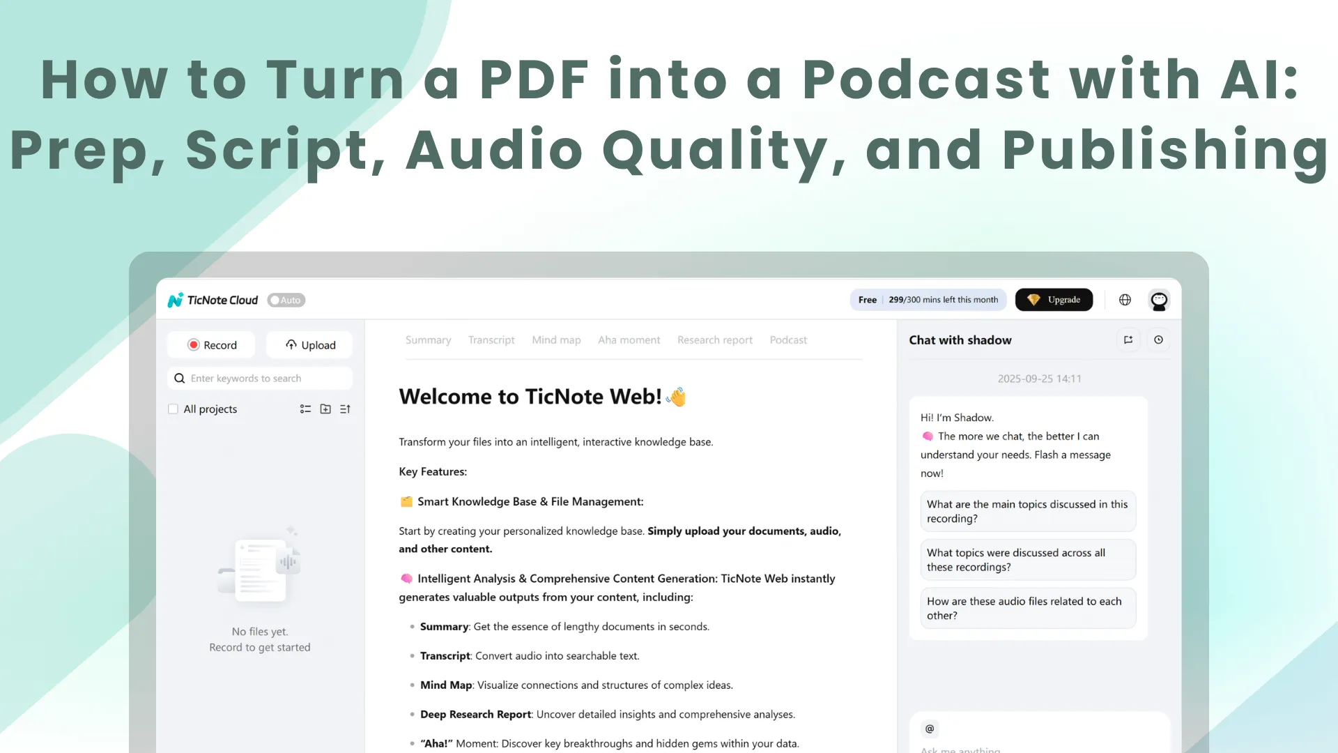
Task: Click the new chat icon
Action: 1128,340
